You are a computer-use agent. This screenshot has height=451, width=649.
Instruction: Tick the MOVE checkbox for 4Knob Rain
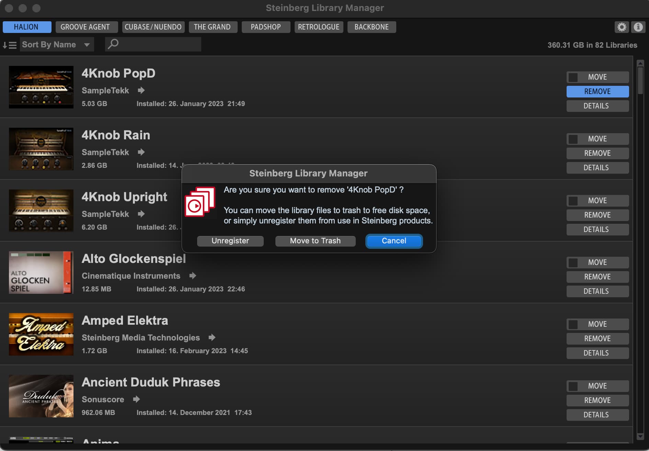click(573, 139)
